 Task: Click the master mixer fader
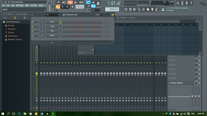pyautogui.click(x=37, y=74)
